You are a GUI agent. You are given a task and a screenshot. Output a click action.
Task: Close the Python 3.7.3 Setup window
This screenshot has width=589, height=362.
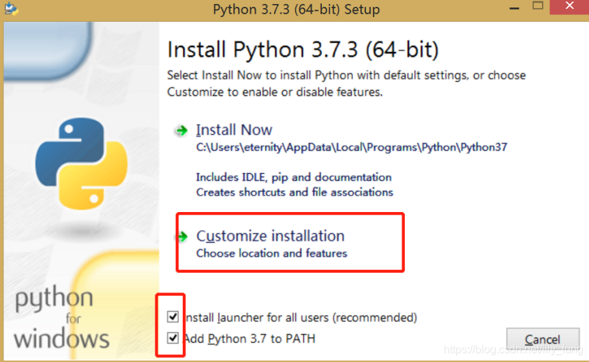pos(569,6)
